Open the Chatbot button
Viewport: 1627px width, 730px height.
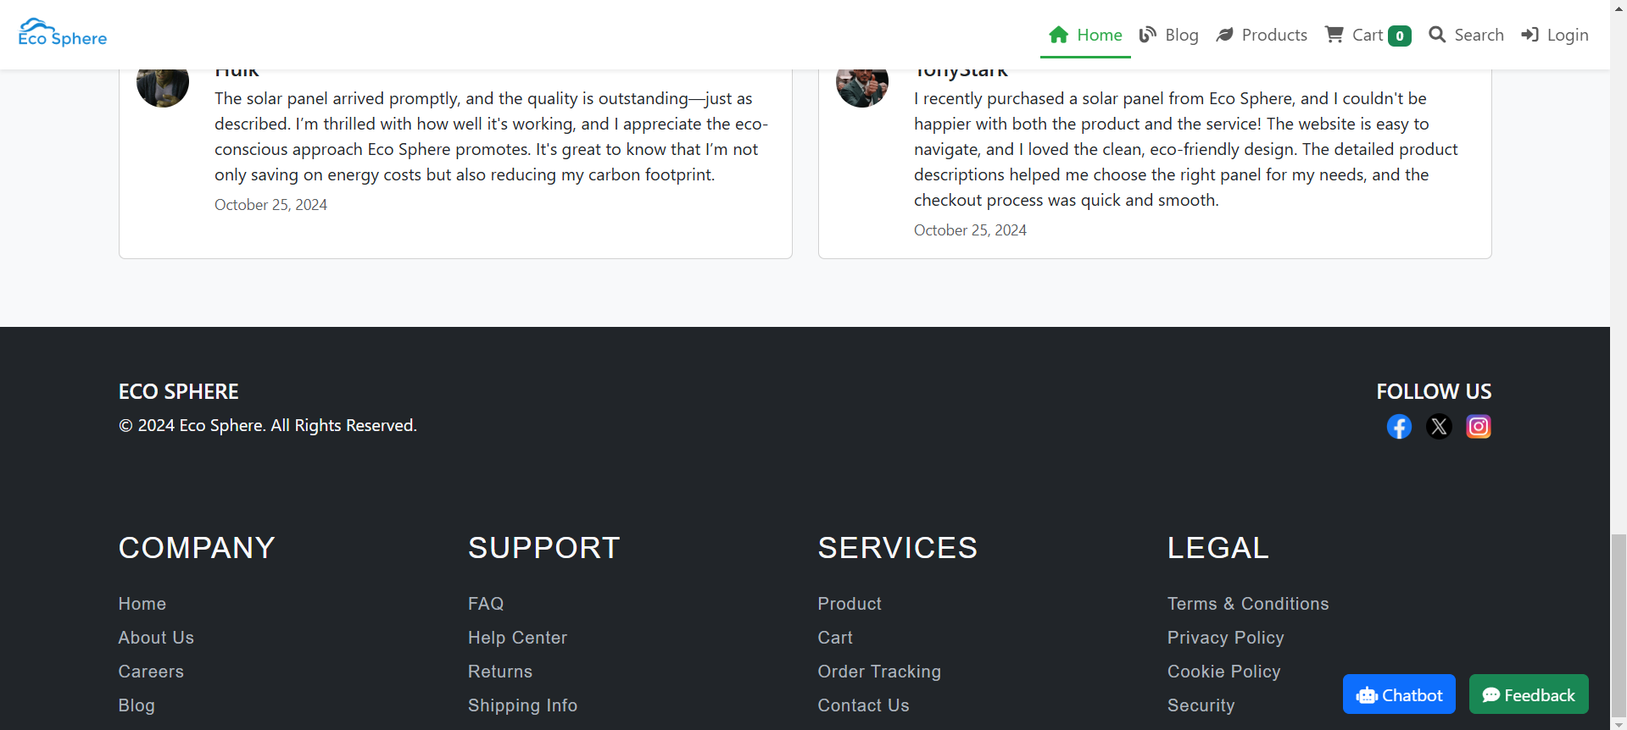click(1399, 694)
